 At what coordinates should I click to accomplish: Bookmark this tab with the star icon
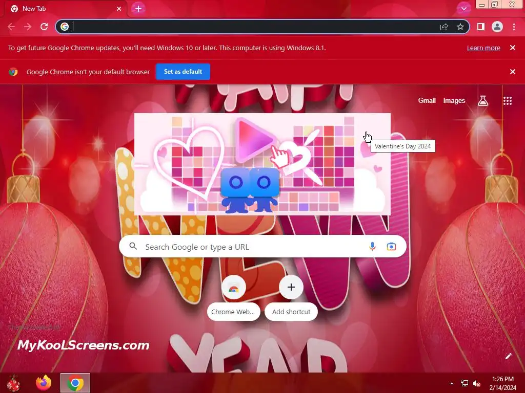pos(460,27)
